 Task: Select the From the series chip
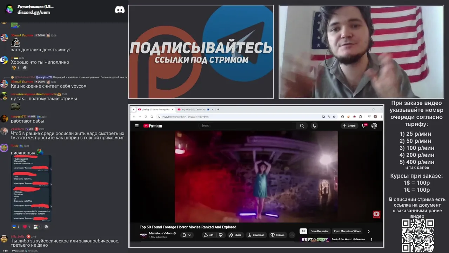319,231
